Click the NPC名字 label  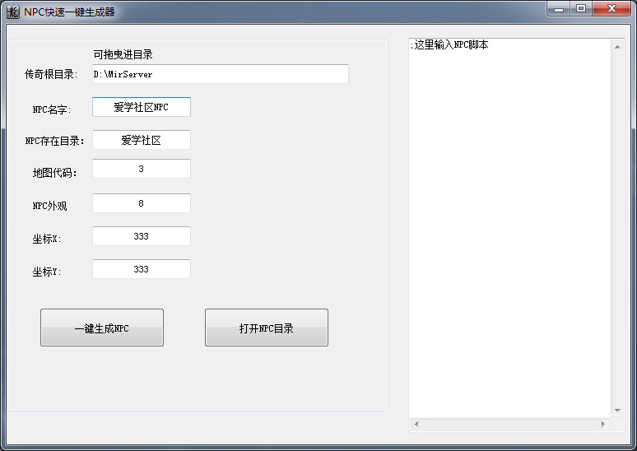click(52, 109)
